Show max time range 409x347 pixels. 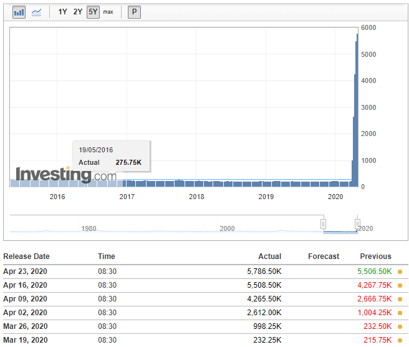point(108,12)
